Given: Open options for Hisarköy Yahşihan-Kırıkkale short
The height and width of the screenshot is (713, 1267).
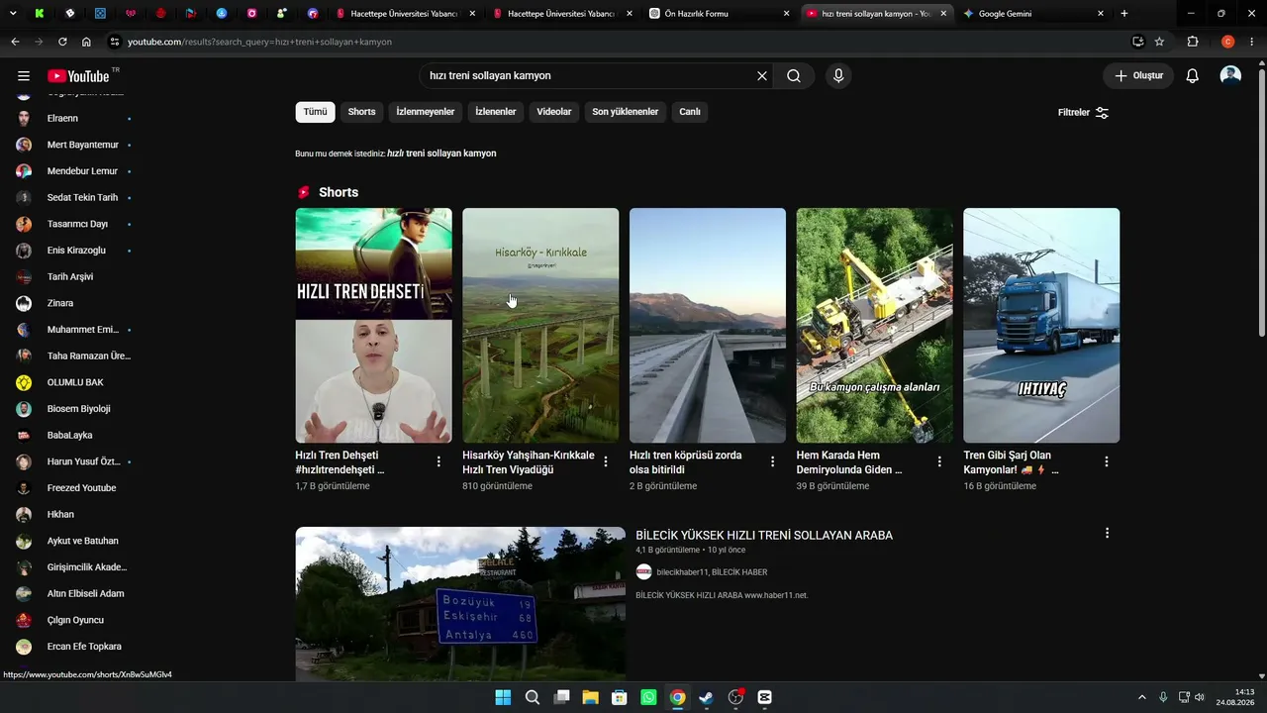Looking at the screenshot, I should (x=606, y=461).
